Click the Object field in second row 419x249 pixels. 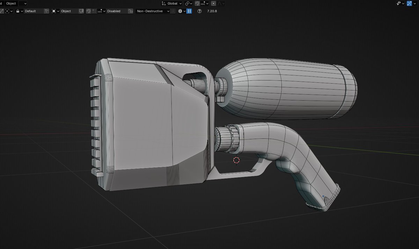pos(69,11)
